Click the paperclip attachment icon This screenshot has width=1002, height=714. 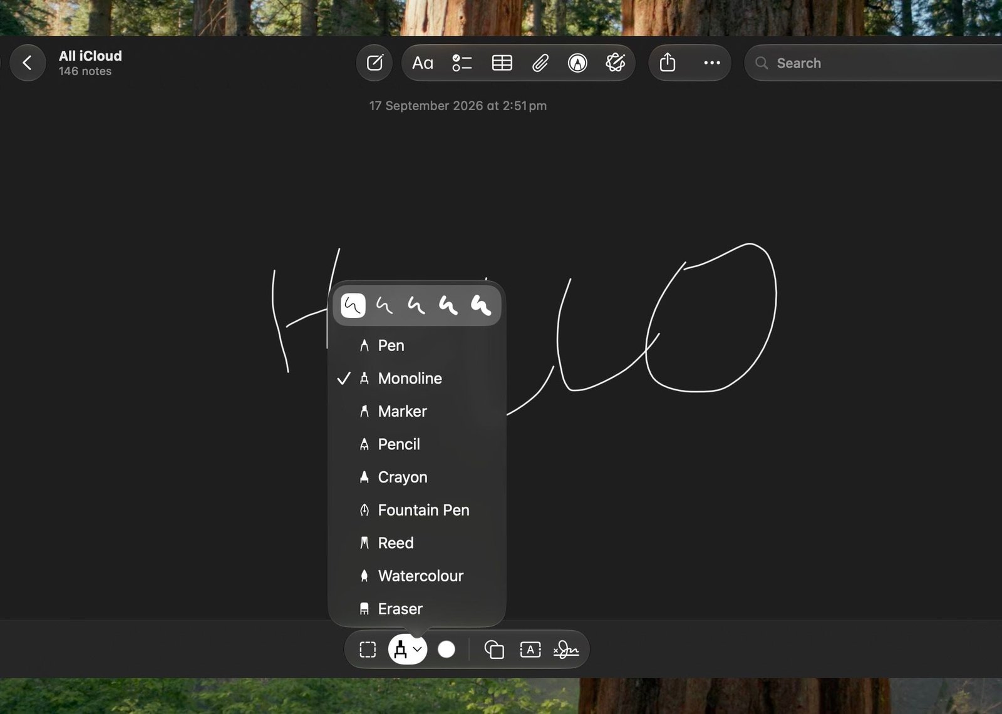pyautogui.click(x=540, y=63)
